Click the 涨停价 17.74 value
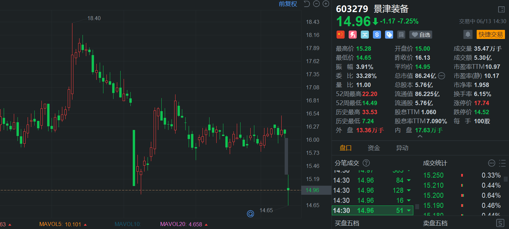Screen dimensions: 509x229 click(481, 103)
